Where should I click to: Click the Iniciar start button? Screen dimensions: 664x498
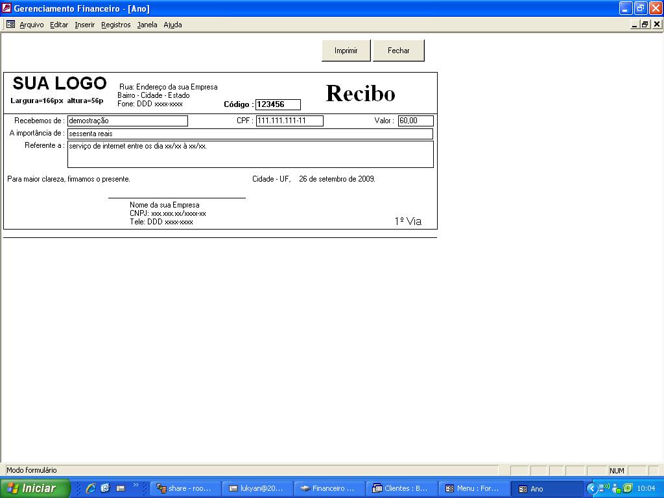click(35, 488)
